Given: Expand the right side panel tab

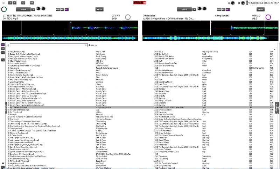Looking at the screenshot, I should coord(277,108).
